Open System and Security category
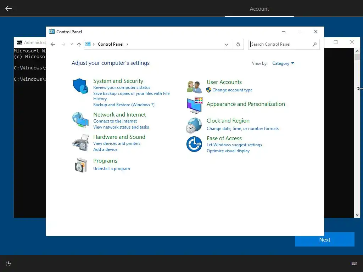 tap(118, 81)
